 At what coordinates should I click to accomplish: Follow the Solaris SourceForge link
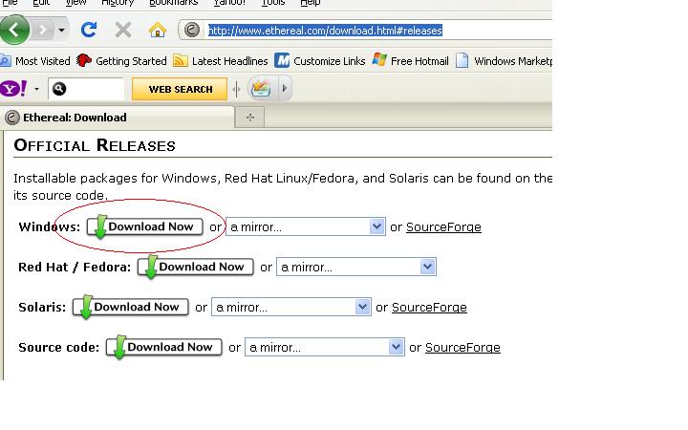tap(429, 308)
